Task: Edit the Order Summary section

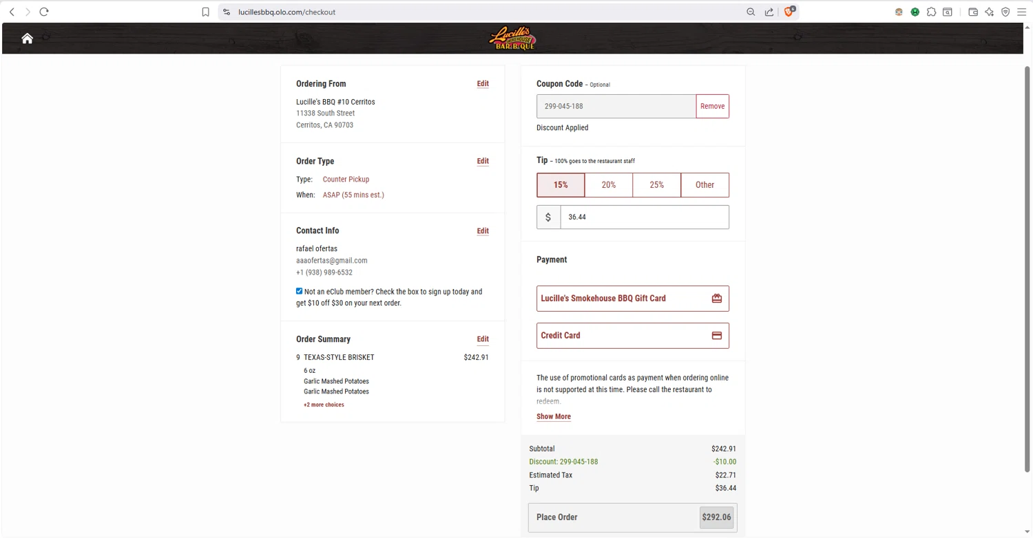Action: pos(483,339)
